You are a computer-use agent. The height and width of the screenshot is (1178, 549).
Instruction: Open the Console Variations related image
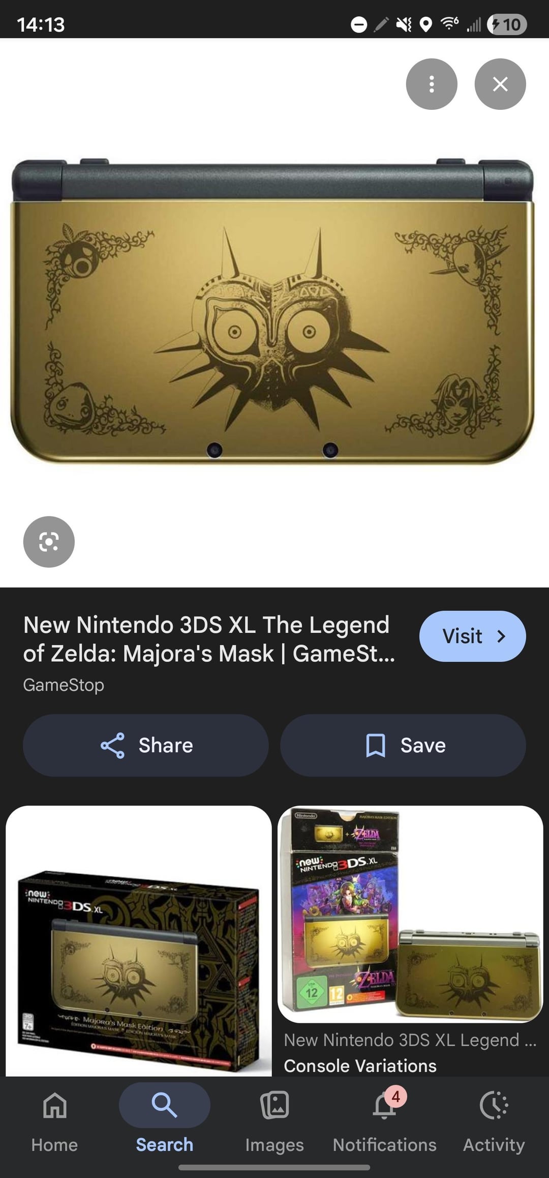coord(410,914)
